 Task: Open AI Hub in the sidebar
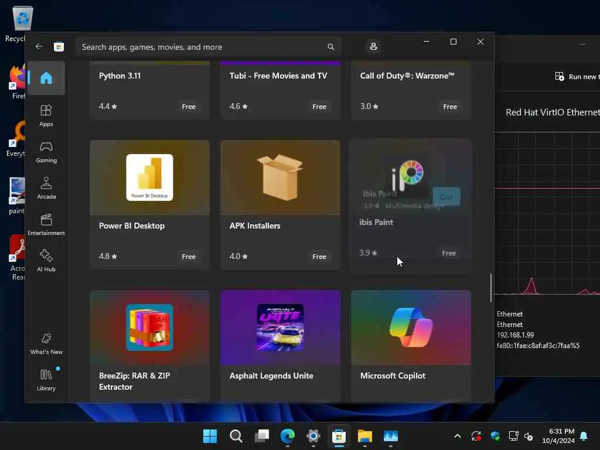(46, 261)
